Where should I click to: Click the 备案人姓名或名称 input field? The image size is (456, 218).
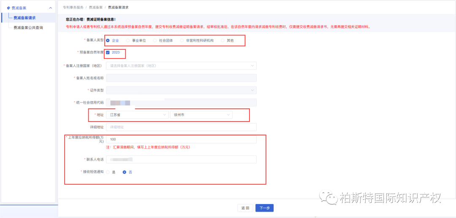click(x=181, y=78)
